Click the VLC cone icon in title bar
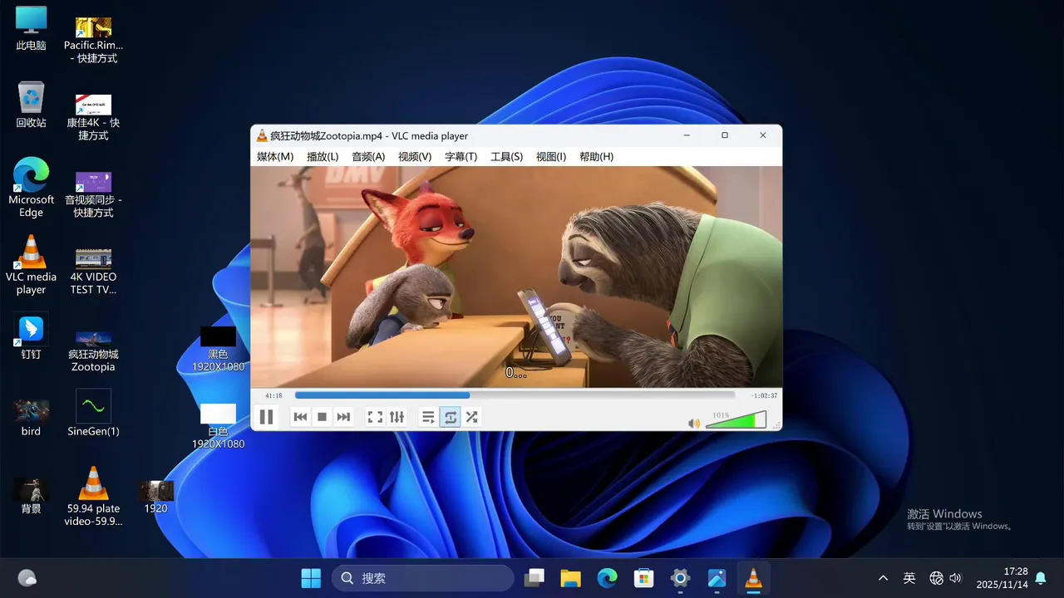Viewport: 1064px width, 598px height. click(262, 135)
